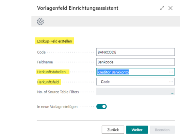Open the Herkunftstabellen lookup ellipsis button

click(x=171, y=72)
